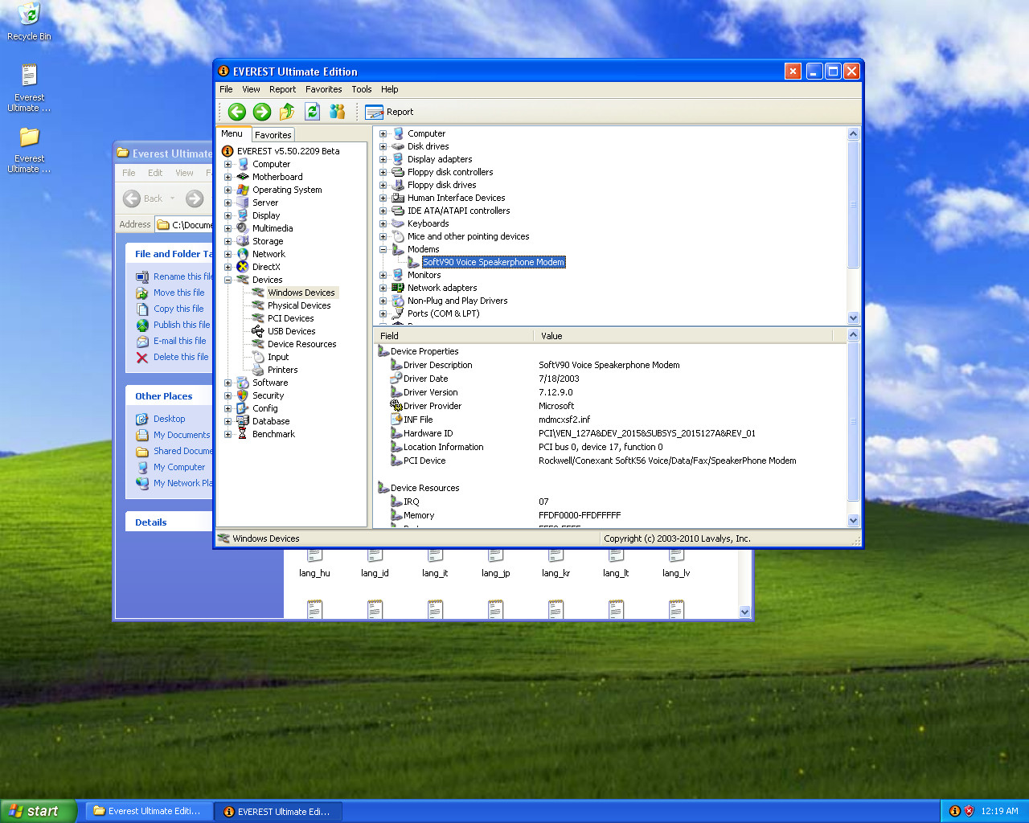Click the Start button
Image resolution: width=1029 pixels, height=823 pixels.
click(x=37, y=811)
